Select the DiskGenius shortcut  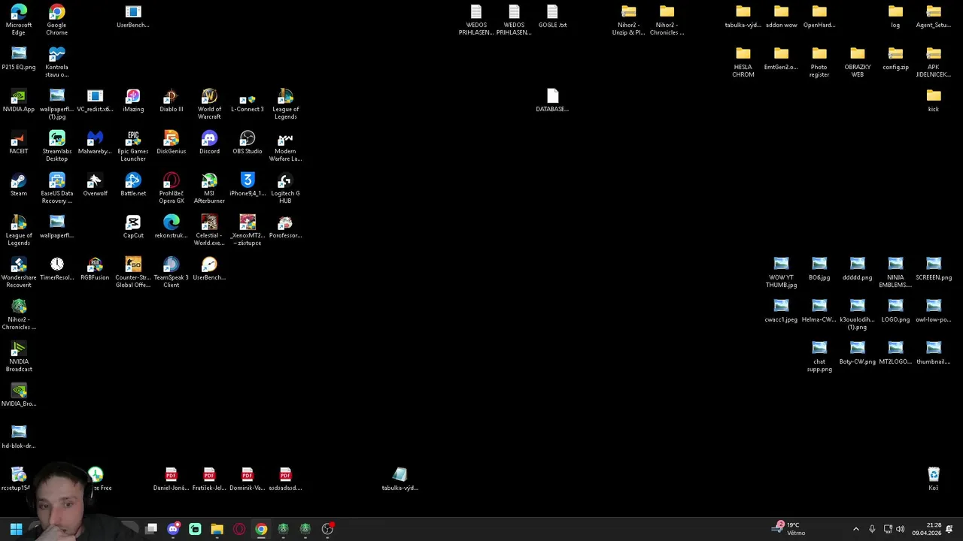172,144
